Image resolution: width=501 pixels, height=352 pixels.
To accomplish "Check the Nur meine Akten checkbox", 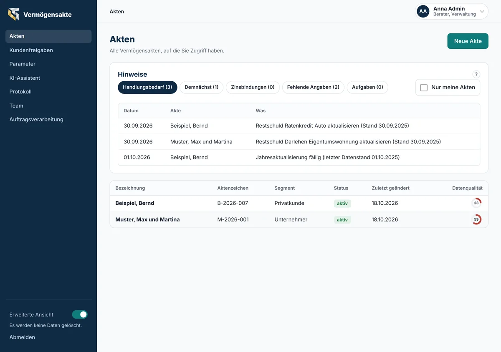I will [424, 88].
